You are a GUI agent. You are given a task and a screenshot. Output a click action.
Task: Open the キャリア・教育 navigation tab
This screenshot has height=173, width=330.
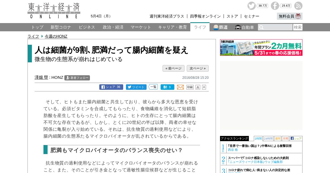tap(172, 27)
